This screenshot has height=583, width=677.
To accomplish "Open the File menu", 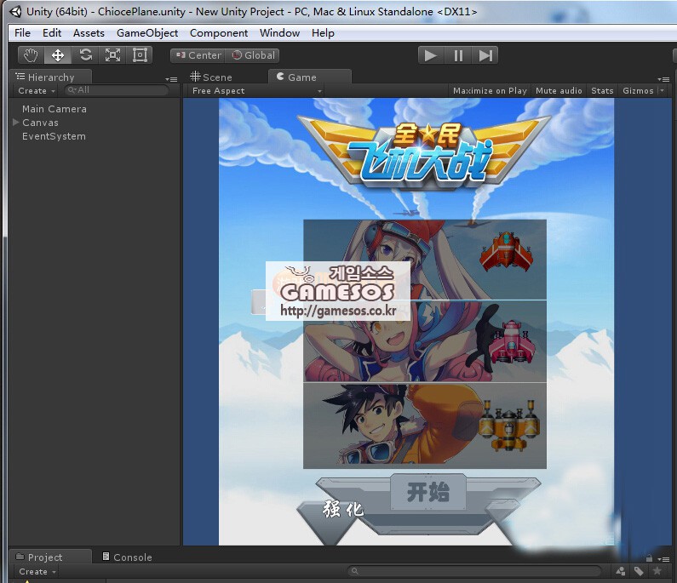I will click(22, 33).
